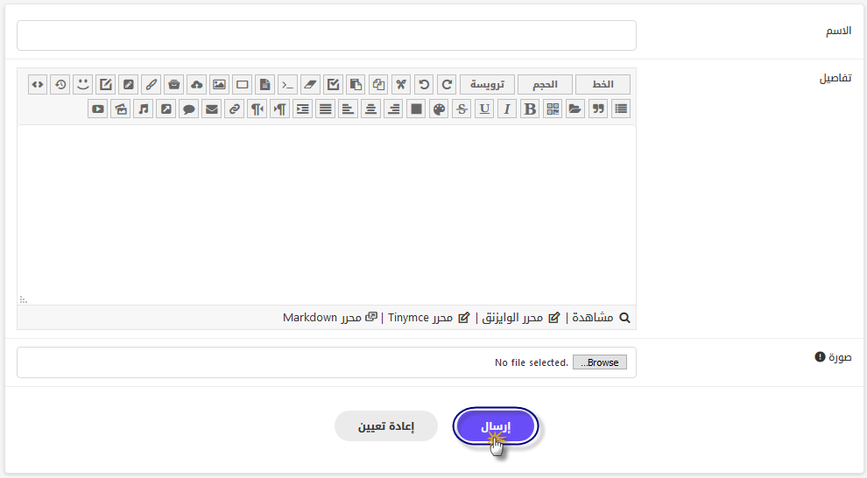Insert video with the YouTube play icon
Screen dimensions: 867x478
coord(98,109)
